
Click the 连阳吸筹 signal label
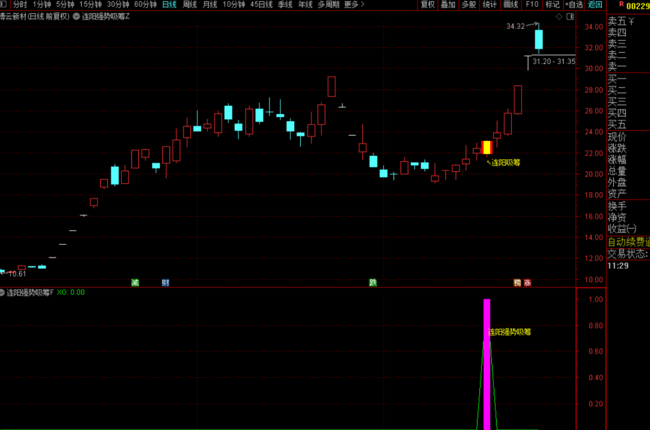pyautogui.click(x=506, y=163)
